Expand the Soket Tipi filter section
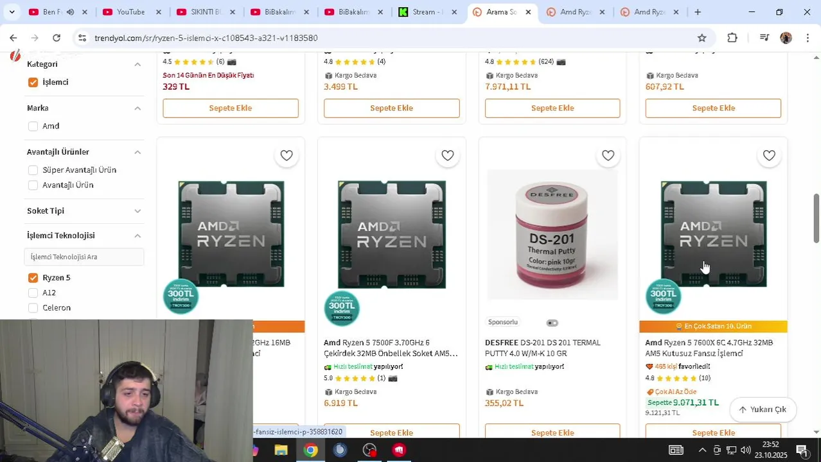The image size is (821, 462). point(137,211)
